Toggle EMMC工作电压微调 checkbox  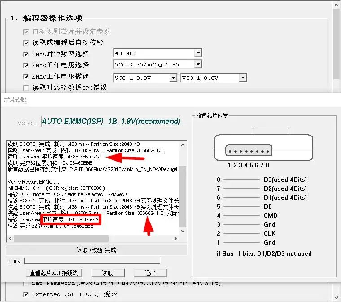pos(26,77)
